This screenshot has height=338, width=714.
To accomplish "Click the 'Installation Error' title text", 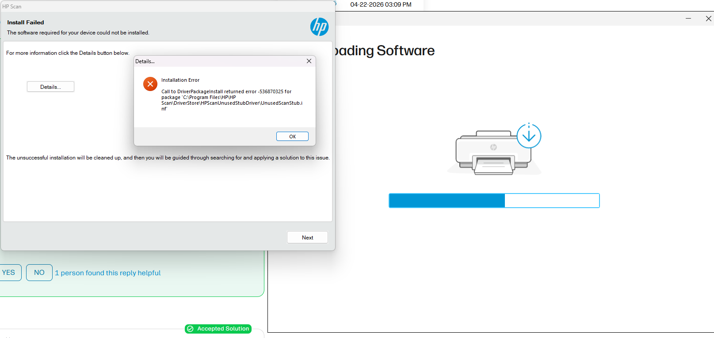I will click(180, 80).
